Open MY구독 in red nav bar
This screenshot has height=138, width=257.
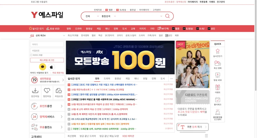coord(163,29)
